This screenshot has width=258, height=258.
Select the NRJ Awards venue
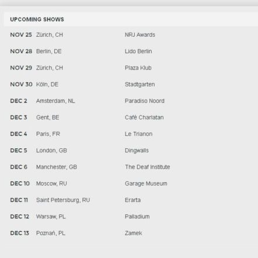pos(140,35)
